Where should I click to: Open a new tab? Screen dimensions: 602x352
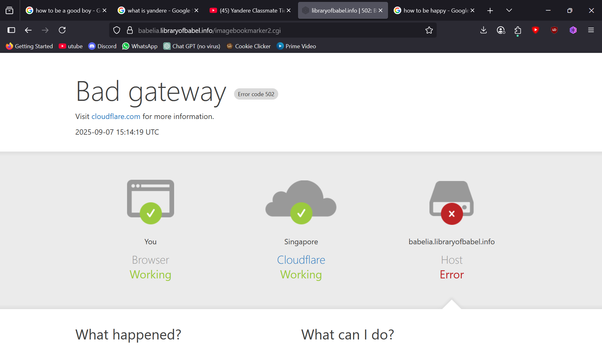point(490,11)
